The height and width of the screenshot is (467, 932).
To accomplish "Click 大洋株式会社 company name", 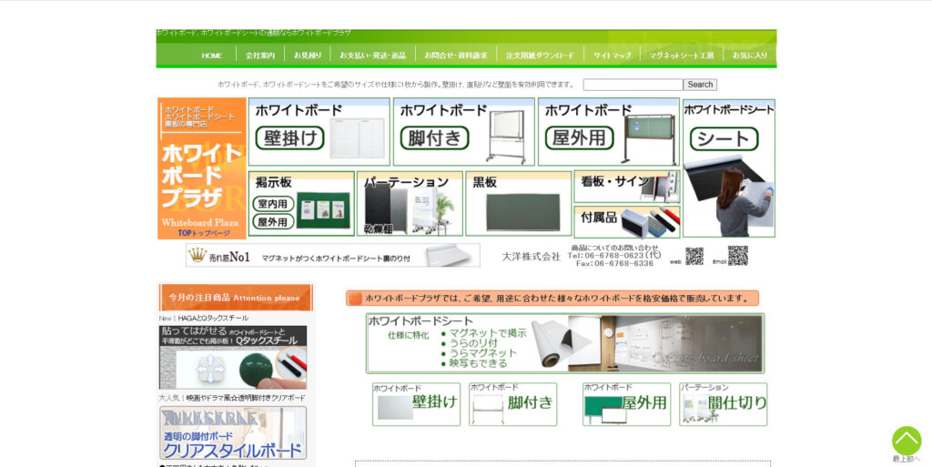I will coord(531,257).
